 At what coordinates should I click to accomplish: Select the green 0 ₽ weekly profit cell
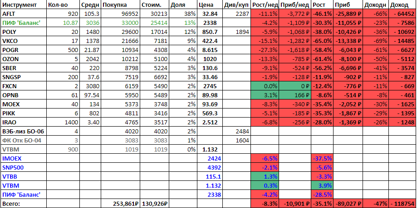(295, 86)
